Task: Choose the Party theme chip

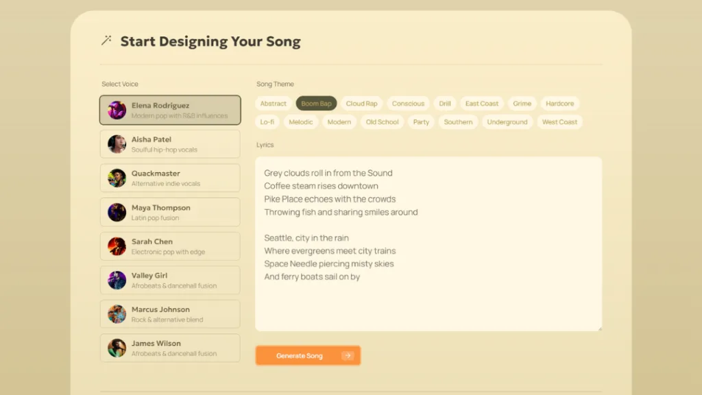Action: point(421,122)
